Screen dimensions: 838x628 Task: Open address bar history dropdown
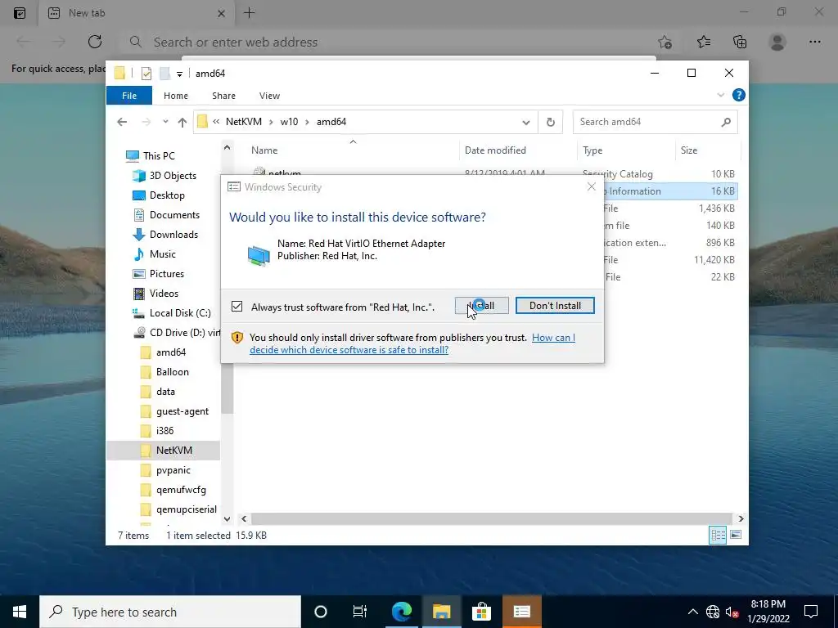tap(526, 123)
